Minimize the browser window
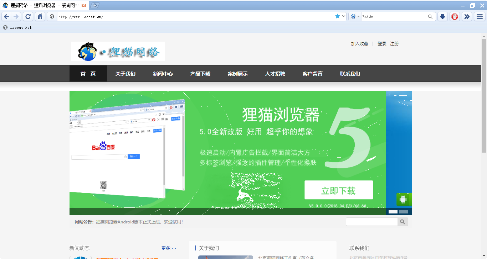487x259 pixels. tap(462, 5)
